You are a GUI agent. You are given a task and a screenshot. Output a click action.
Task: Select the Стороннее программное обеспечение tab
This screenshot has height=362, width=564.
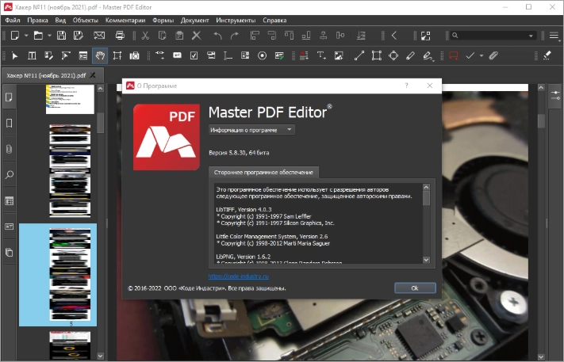pyautogui.click(x=263, y=173)
